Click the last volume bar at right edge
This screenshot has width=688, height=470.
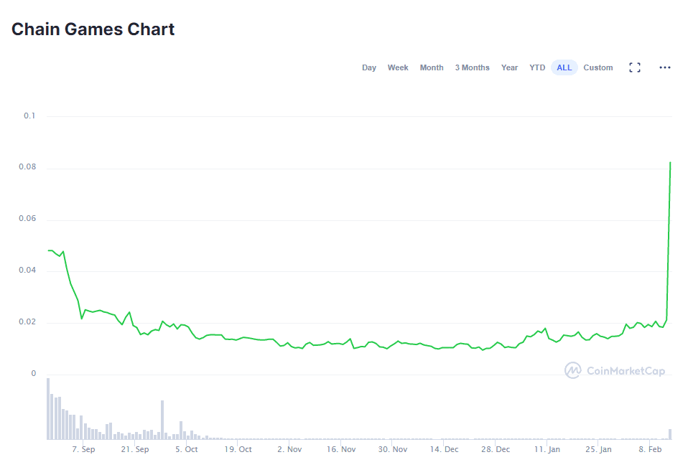tap(670, 434)
